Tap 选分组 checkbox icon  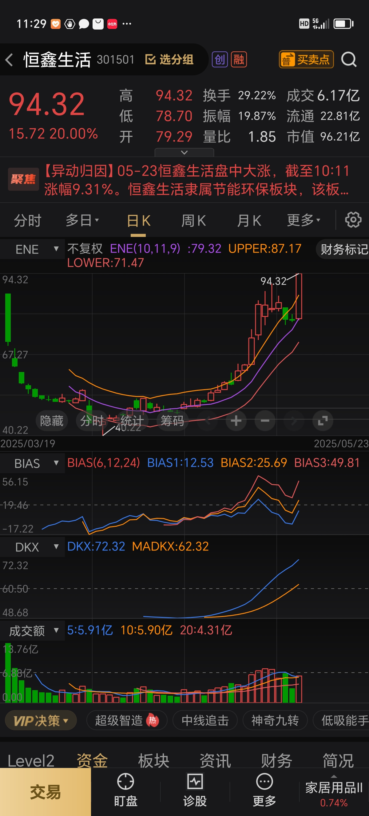[150, 59]
